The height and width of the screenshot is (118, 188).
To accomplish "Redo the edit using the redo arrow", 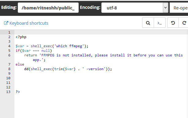I will click(184, 23).
